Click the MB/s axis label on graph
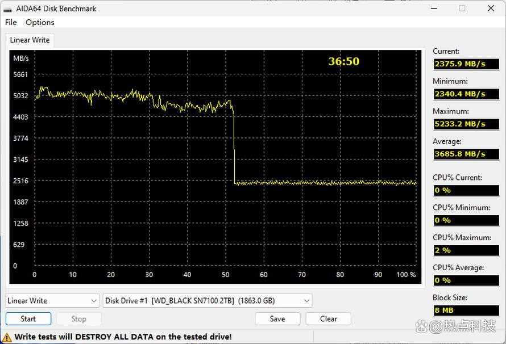The image size is (506, 344). coord(21,58)
